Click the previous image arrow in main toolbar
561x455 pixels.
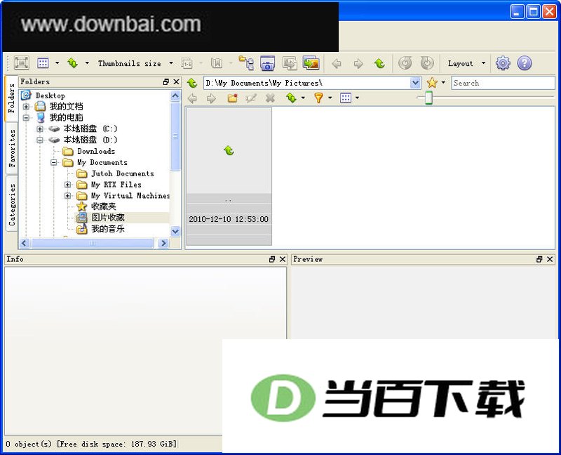click(x=337, y=63)
